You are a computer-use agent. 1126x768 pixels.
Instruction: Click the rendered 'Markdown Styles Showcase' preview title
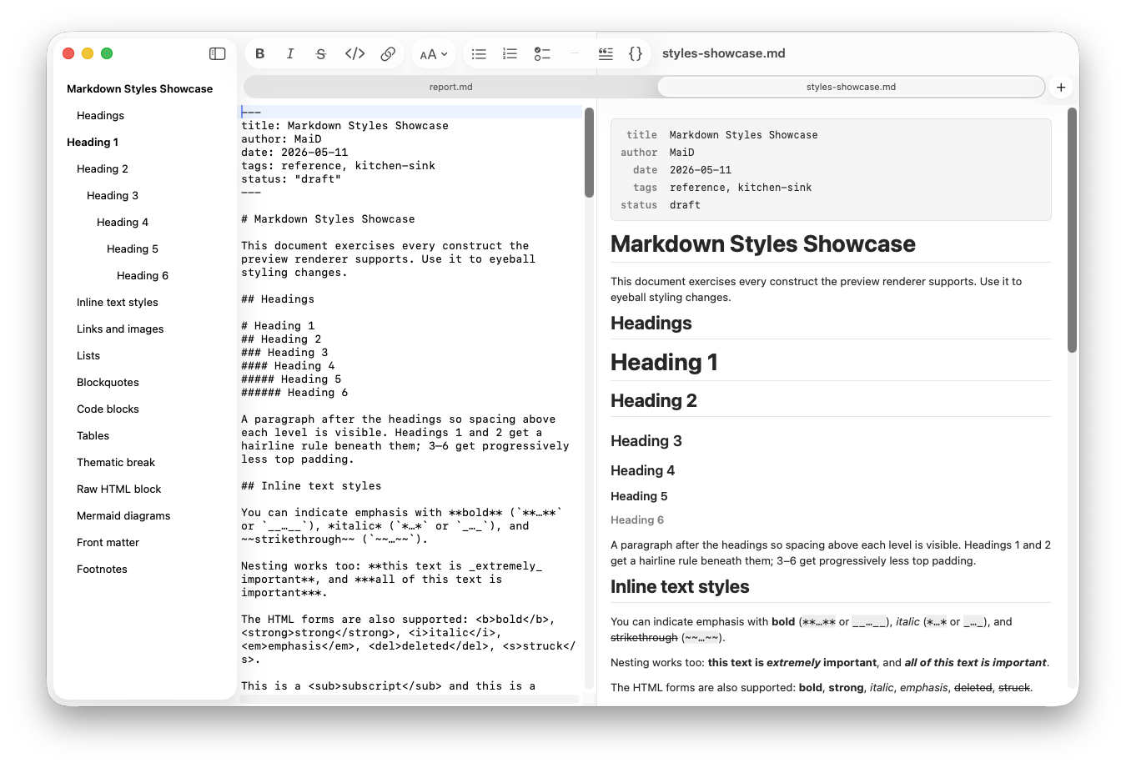[762, 244]
